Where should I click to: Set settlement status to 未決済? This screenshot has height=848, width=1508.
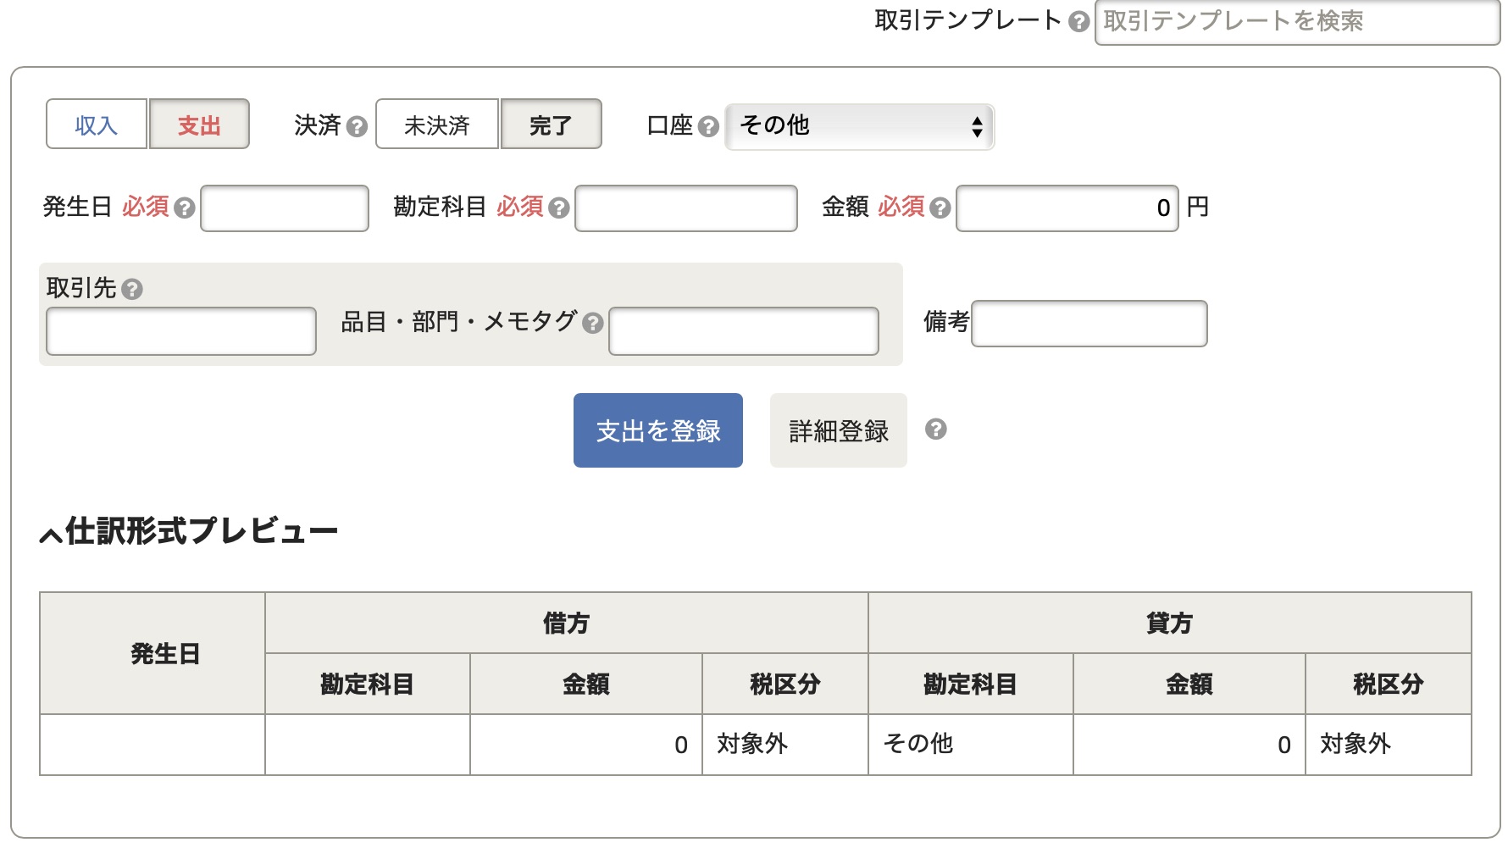tap(436, 125)
